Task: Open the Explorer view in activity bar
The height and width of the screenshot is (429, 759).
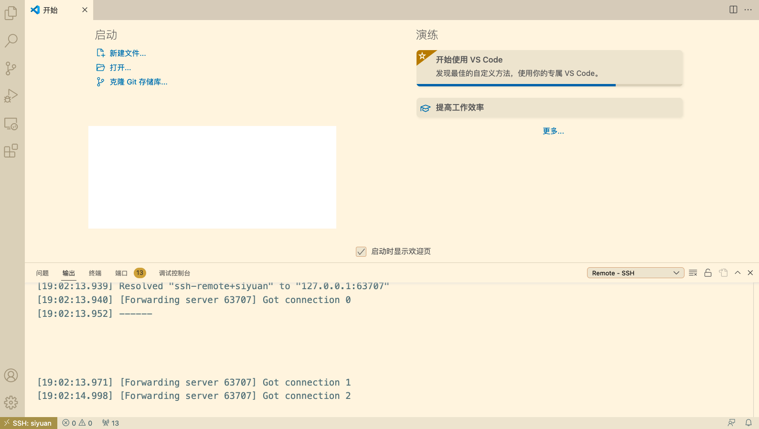Action: (x=11, y=13)
